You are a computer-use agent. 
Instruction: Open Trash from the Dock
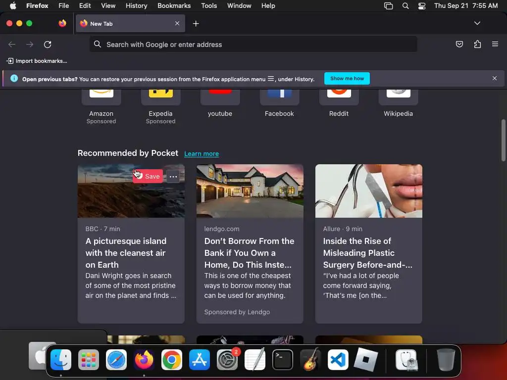click(x=446, y=359)
